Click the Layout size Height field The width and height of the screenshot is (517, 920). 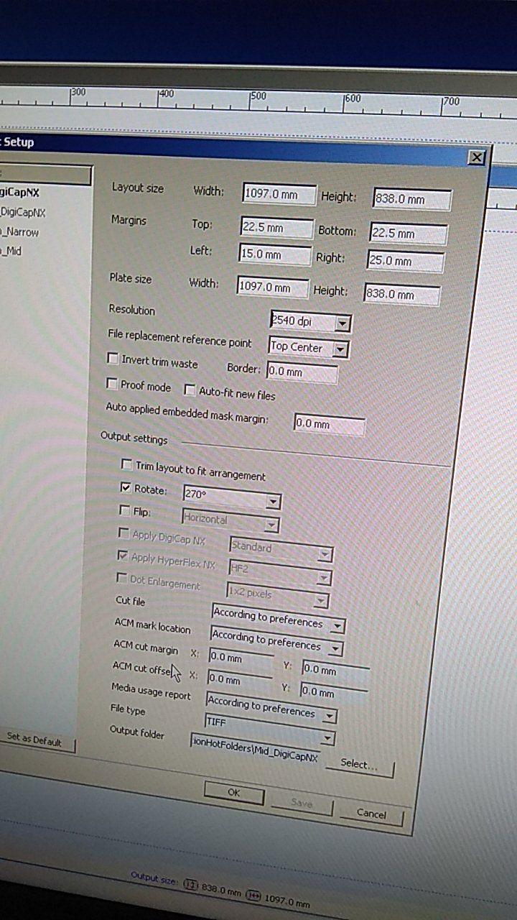tap(412, 199)
